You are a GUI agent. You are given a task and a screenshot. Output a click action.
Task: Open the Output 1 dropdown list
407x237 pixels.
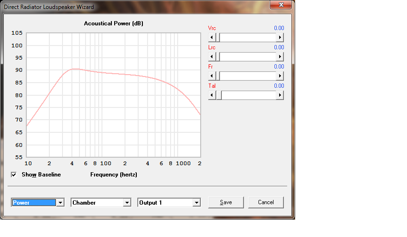coord(196,203)
